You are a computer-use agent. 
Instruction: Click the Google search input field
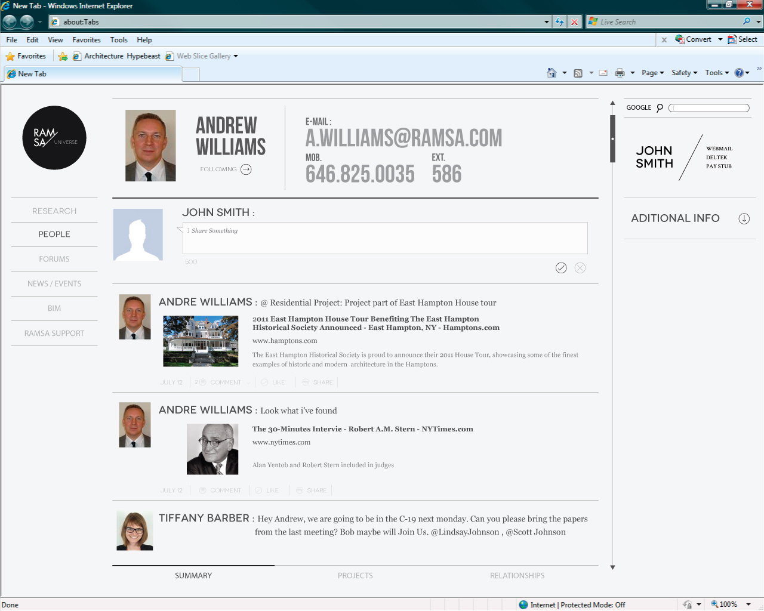click(x=708, y=108)
